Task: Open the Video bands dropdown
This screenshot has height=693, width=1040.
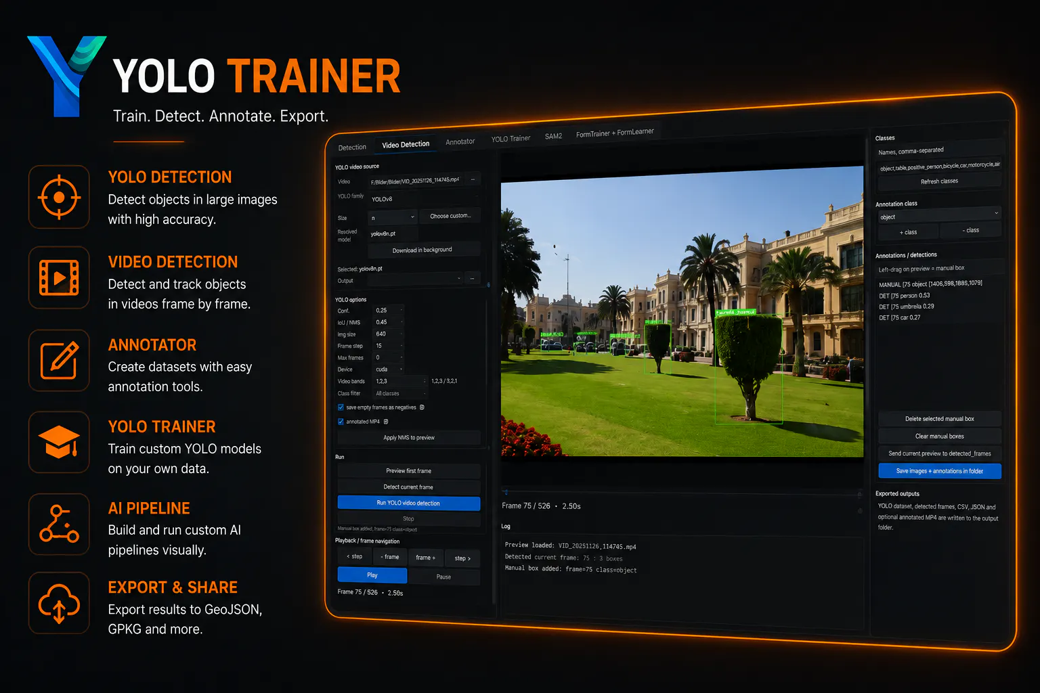Action: click(x=401, y=381)
